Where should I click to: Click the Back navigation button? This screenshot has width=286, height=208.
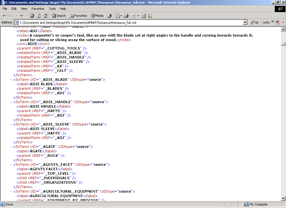8,16
